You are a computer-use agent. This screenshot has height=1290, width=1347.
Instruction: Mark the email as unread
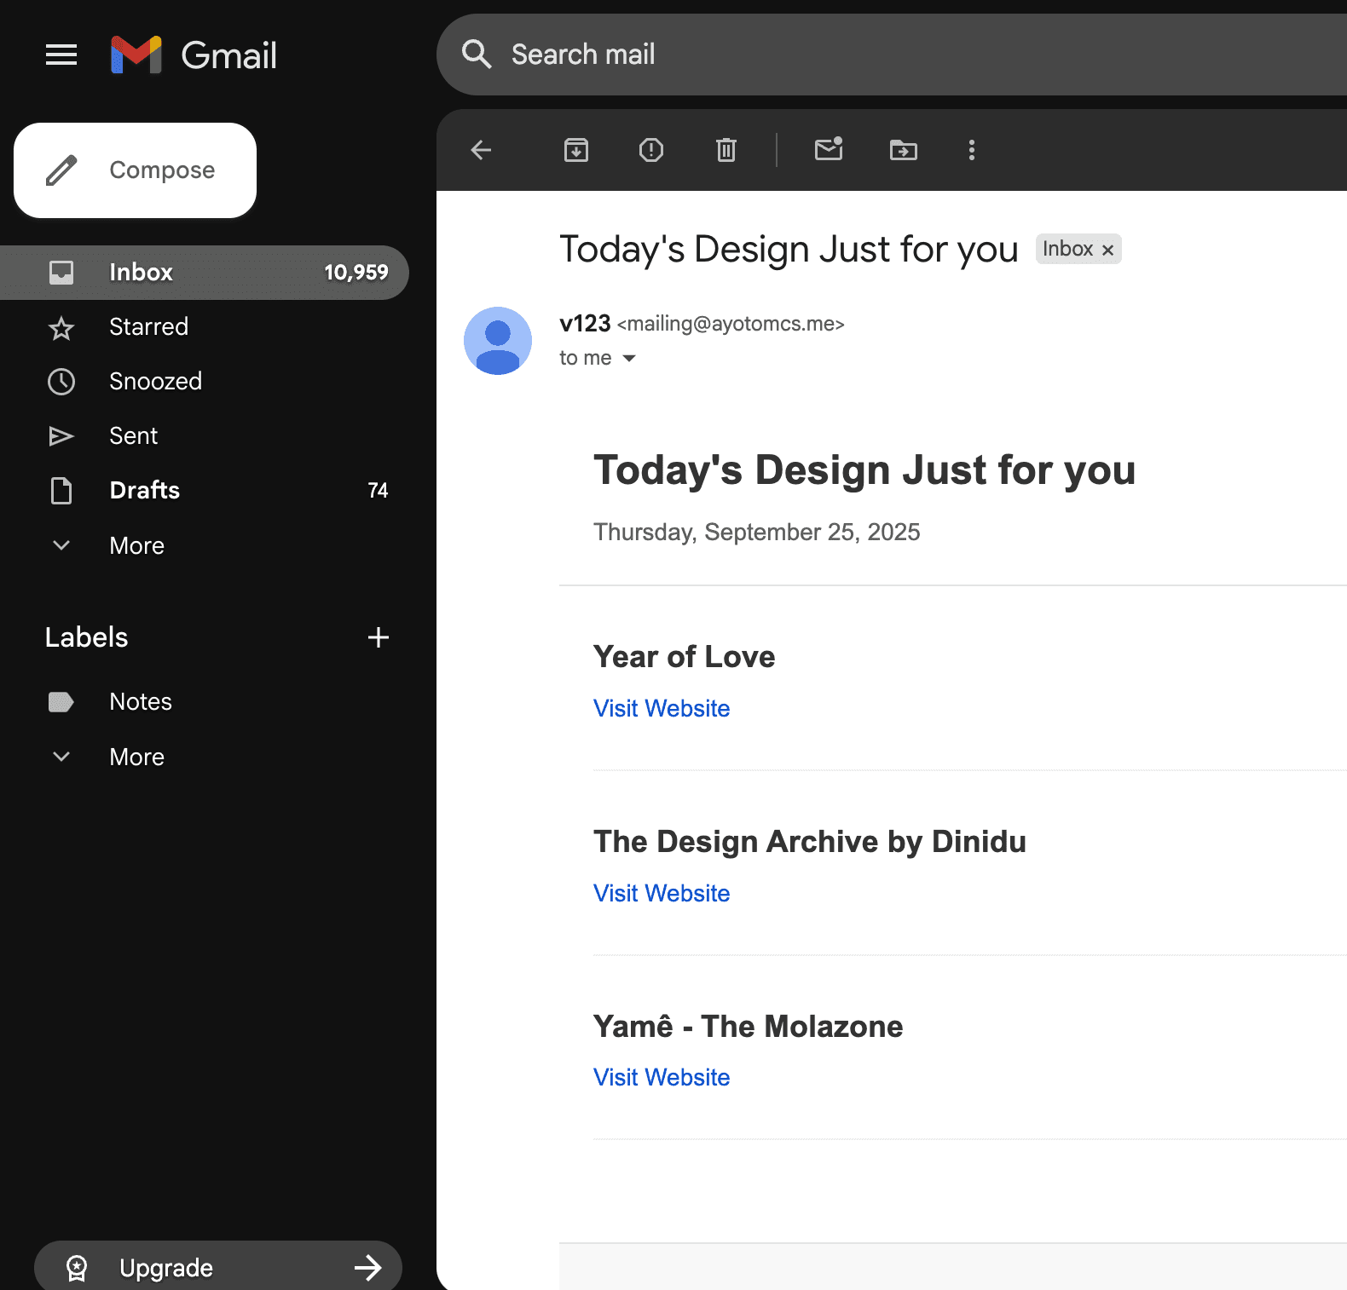829,151
